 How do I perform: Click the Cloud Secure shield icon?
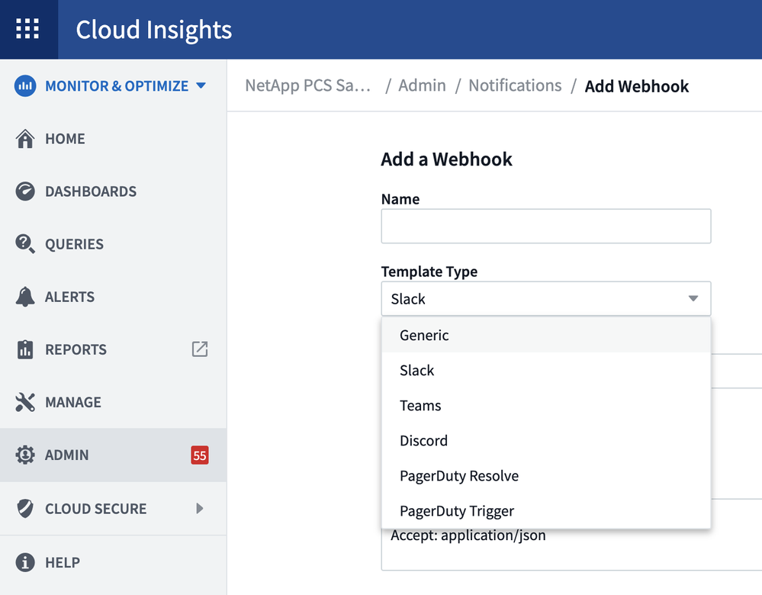coord(25,509)
